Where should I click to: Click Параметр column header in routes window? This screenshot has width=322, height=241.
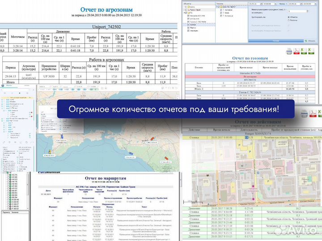6,212
